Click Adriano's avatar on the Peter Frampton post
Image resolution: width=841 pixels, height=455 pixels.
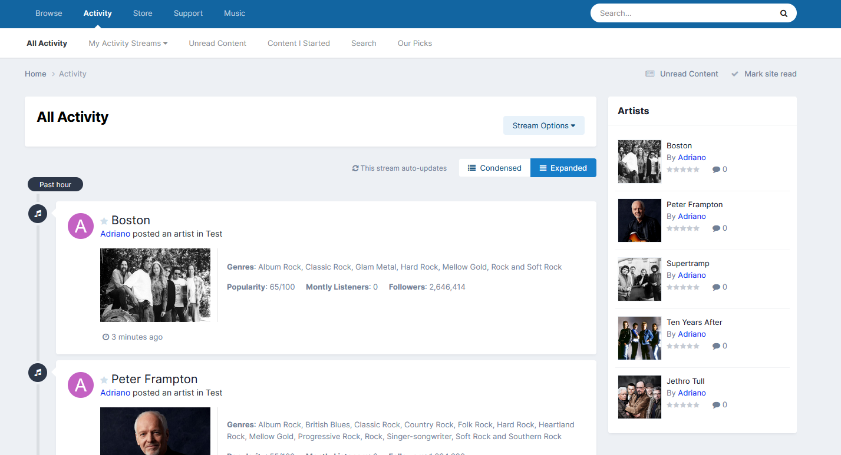(81, 385)
